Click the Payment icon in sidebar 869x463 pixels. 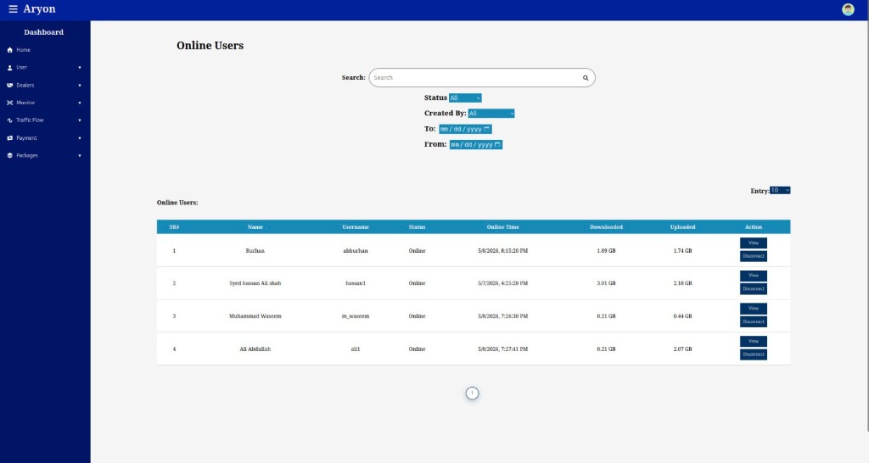tap(9, 138)
